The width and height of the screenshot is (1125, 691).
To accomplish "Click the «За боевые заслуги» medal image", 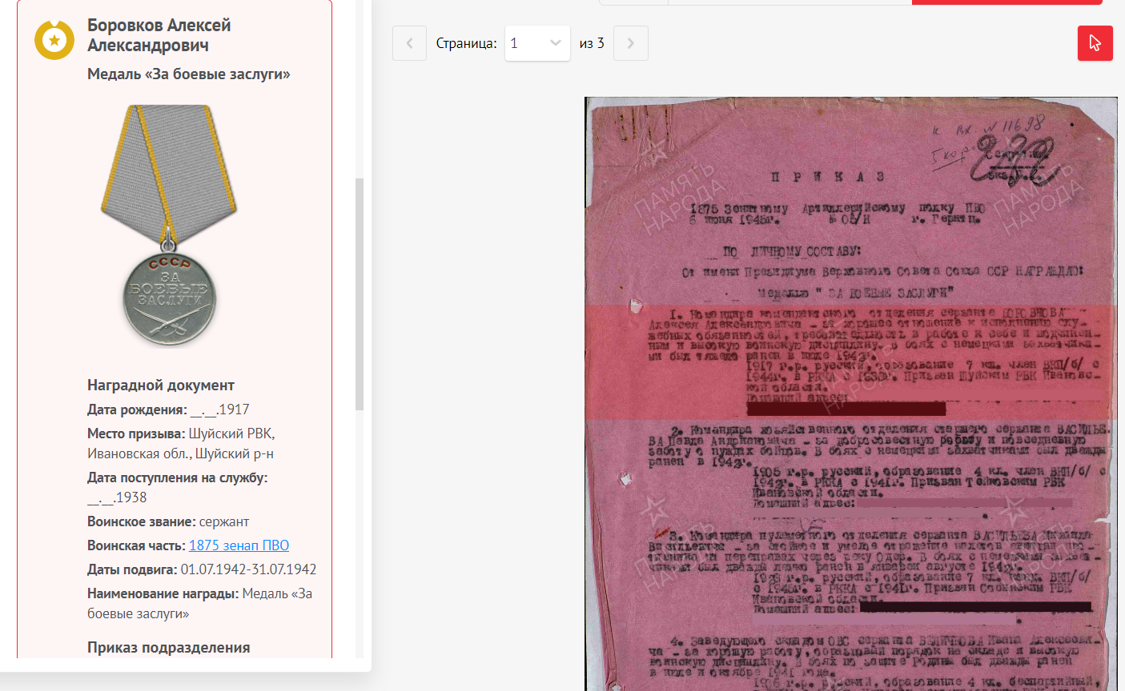I will point(169,226).
